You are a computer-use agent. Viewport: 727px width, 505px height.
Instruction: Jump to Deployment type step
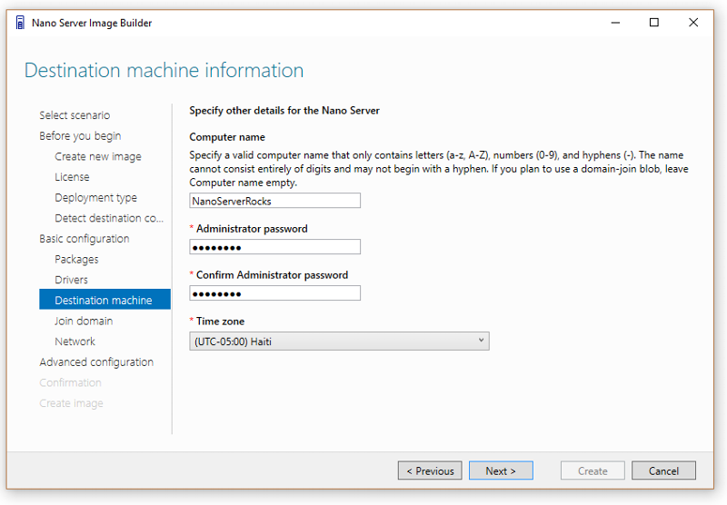[96, 198]
